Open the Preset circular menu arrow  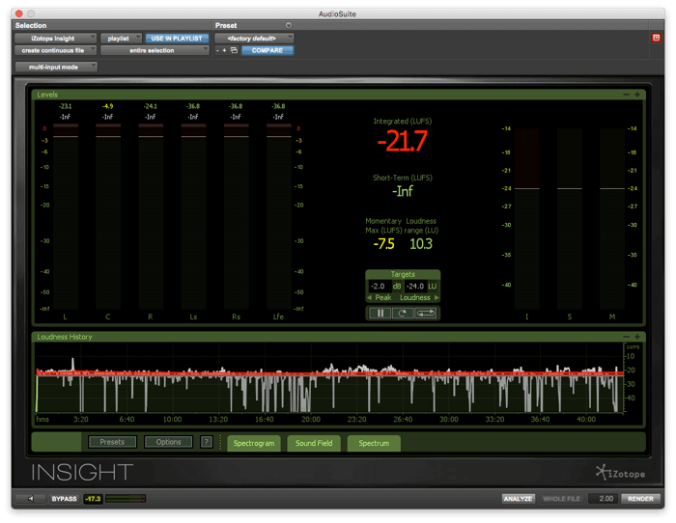coord(289,25)
